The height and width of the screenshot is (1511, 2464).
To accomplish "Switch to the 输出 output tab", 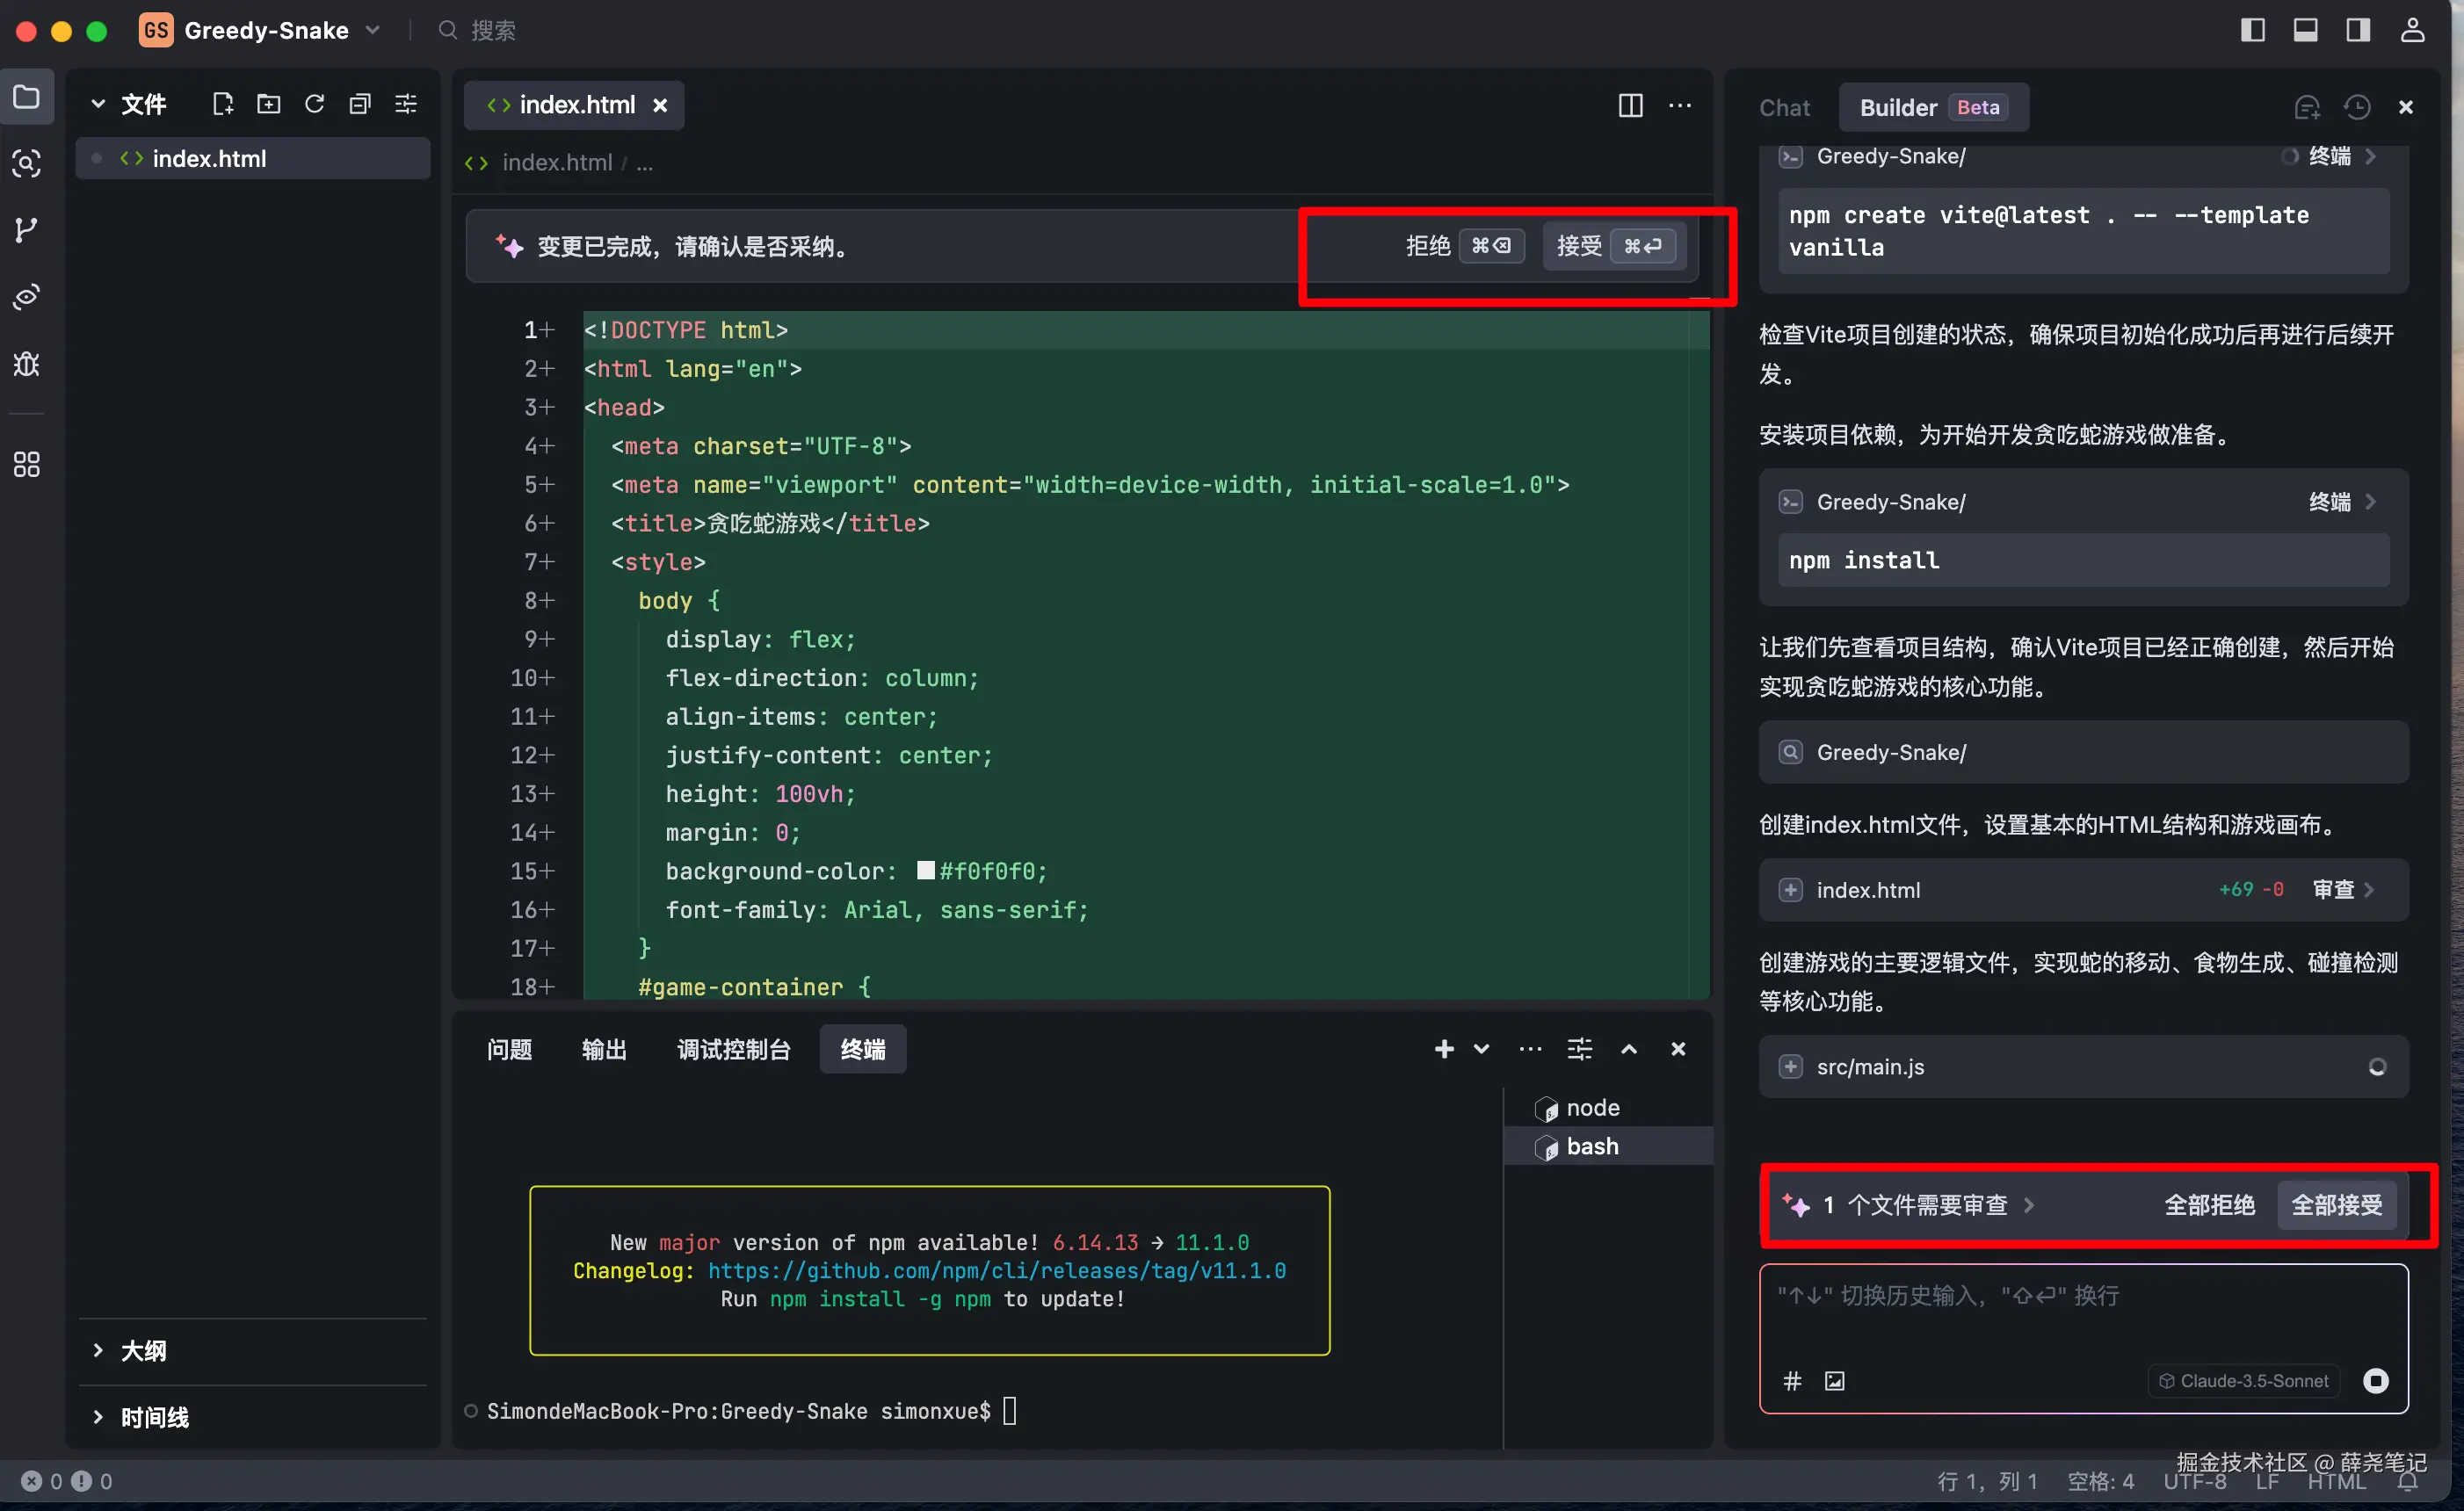I will click(603, 1049).
